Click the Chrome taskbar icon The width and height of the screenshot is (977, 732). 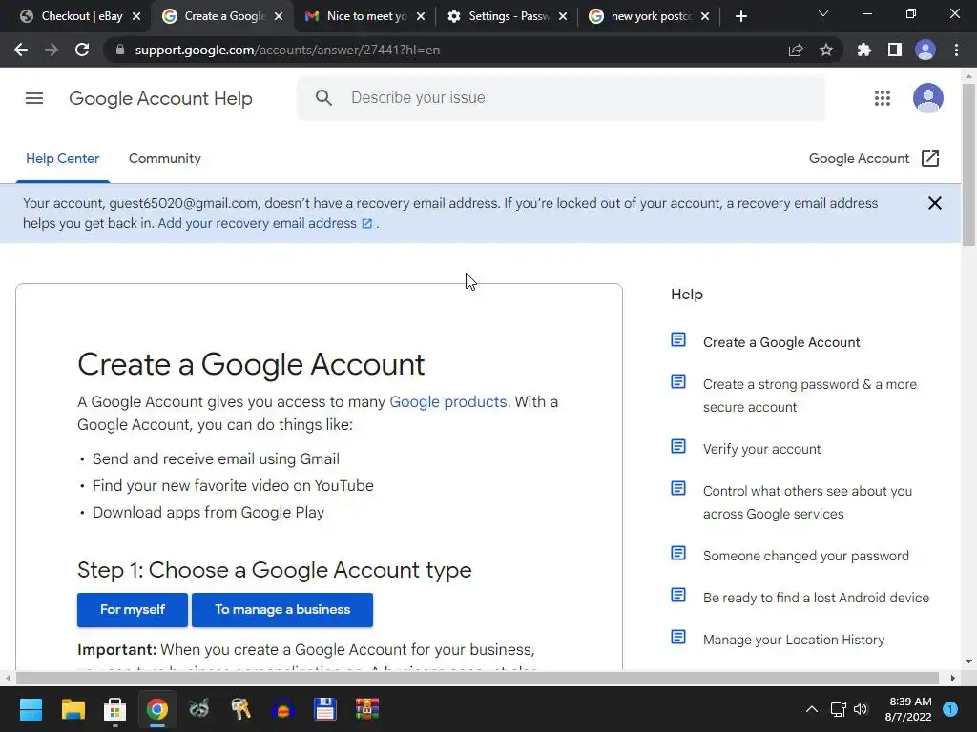point(157,709)
